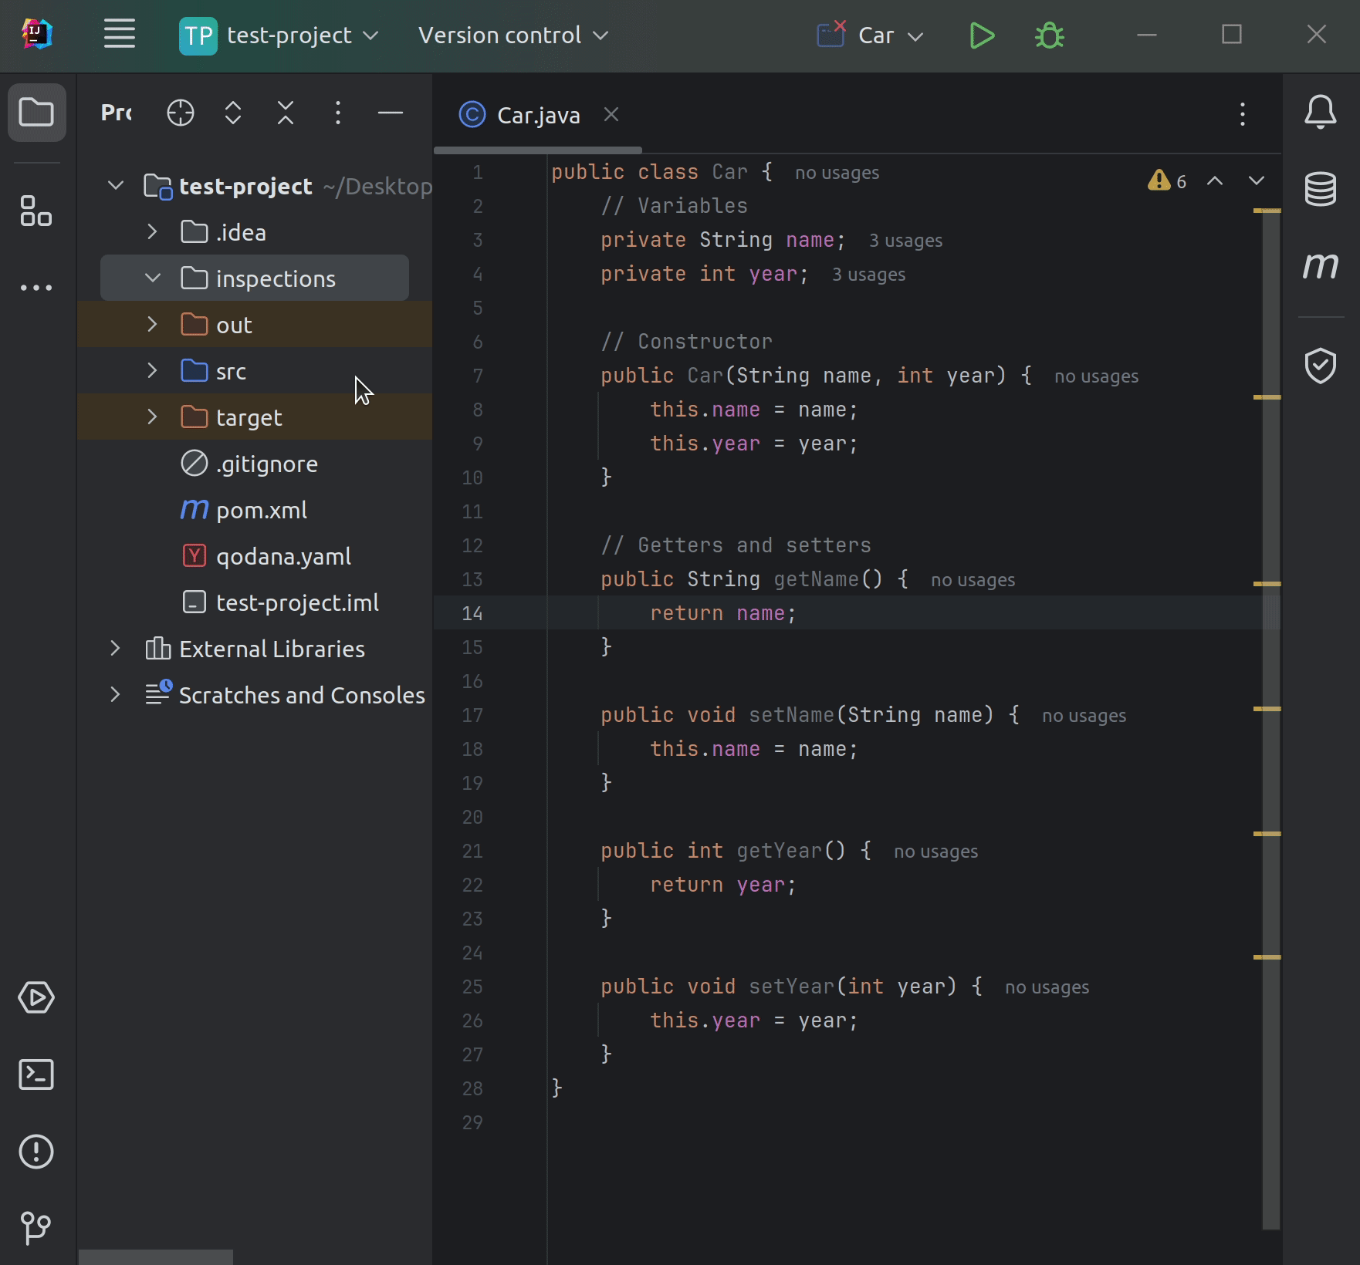Open the Database tool window
Viewport: 1360px width, 1265px height.
click(1320, 191)
